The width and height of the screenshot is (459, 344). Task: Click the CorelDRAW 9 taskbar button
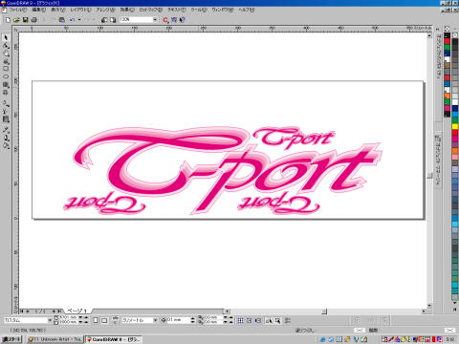pos(113,339)
